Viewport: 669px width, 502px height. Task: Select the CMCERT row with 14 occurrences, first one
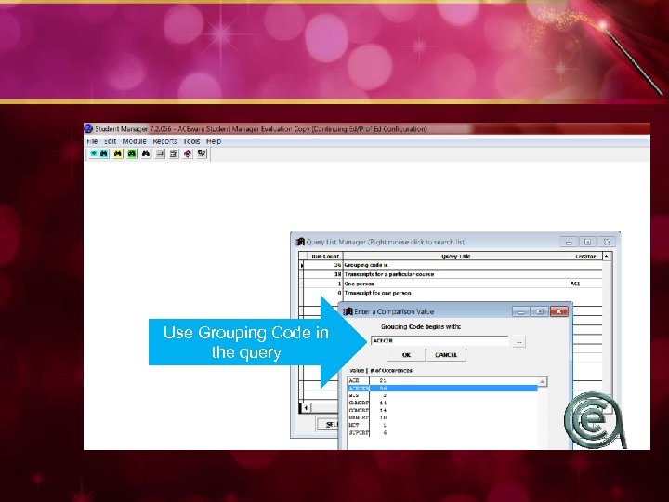click(x=442, y=403)
